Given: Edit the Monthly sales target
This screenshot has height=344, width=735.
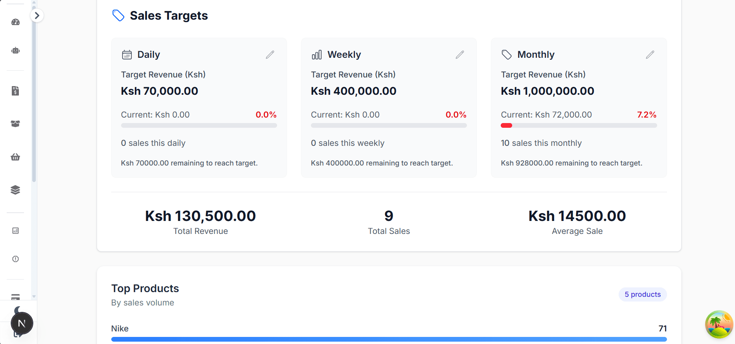Looking at the screenshot, I should pos(650,55).
